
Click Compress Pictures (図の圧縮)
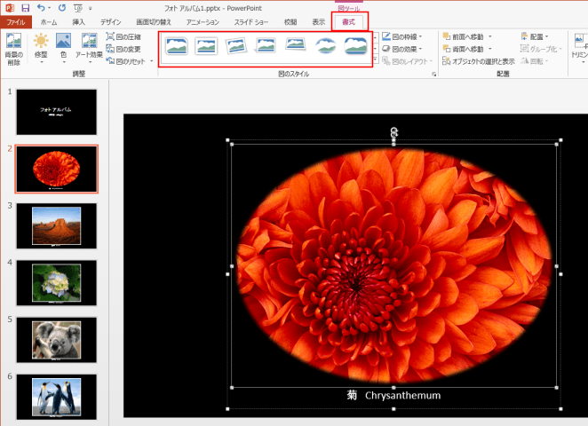(123, 36)
